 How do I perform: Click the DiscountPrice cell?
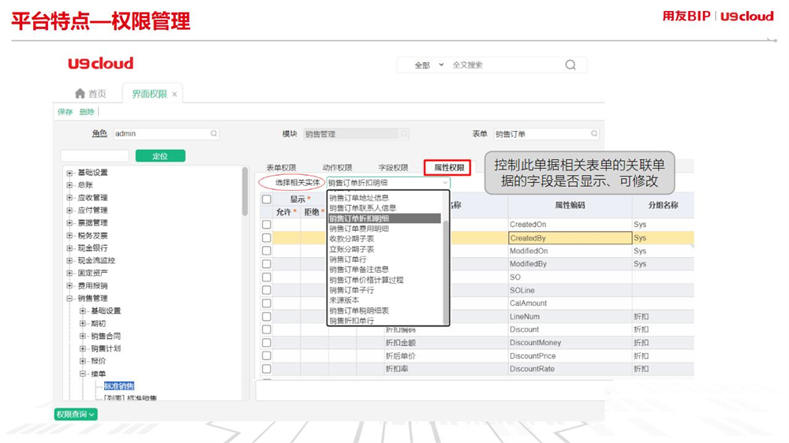point(570,356)
